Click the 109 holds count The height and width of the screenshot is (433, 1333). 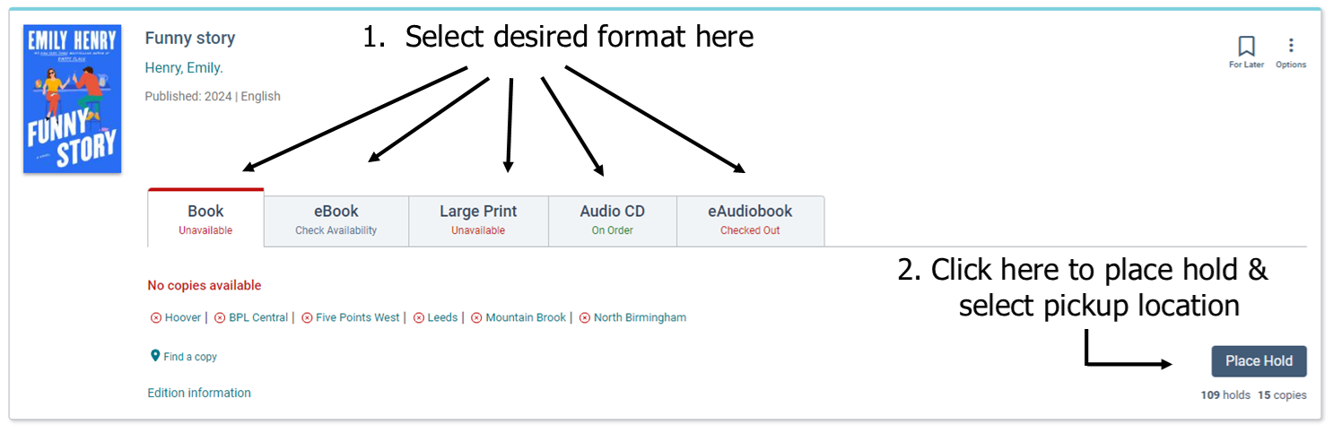(1225, 395)
